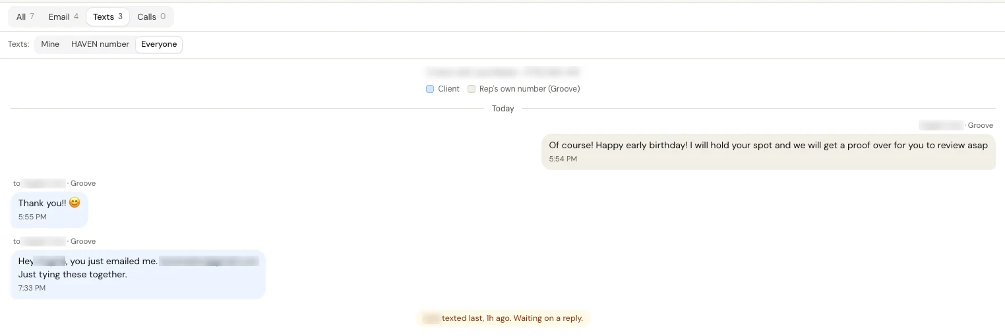Click the 5:54 PM timestamp
1005x336 pixels.
[x=563, y=159]
